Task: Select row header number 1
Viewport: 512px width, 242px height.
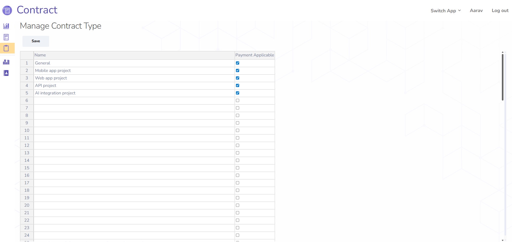Action: (x=27, y=63)
